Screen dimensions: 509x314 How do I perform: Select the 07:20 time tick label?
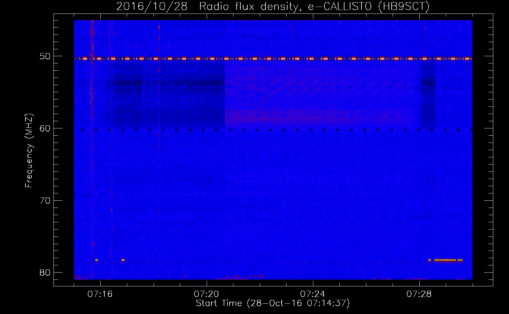pos(206,294)
